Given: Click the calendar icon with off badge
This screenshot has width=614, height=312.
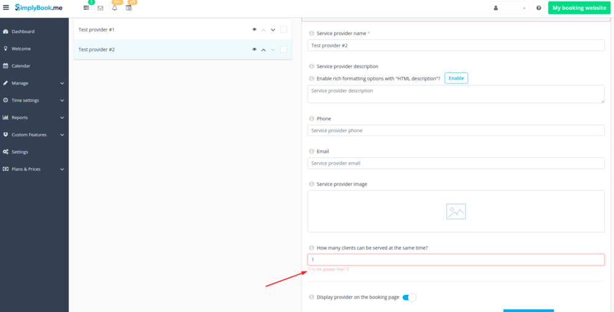Looking at the screenshot, I should pyautogui.click(x=129, y=8).
